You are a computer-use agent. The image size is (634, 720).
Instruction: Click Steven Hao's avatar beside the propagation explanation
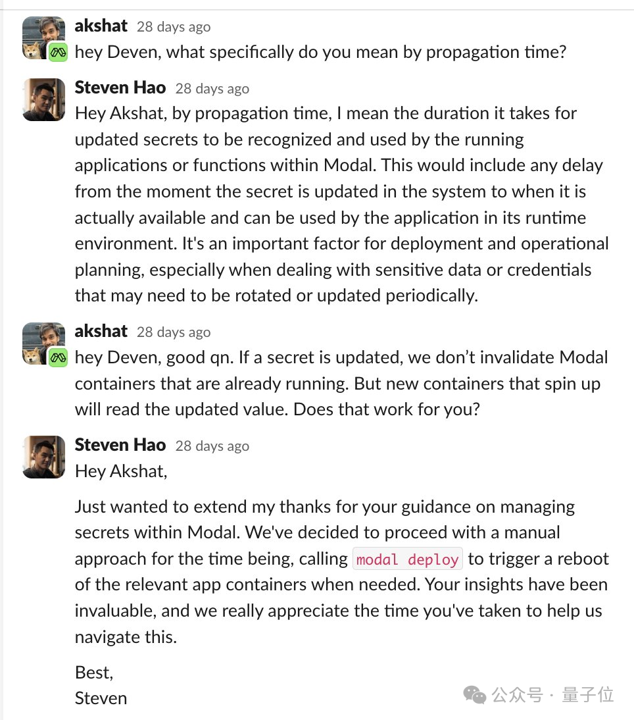point(44,99)
